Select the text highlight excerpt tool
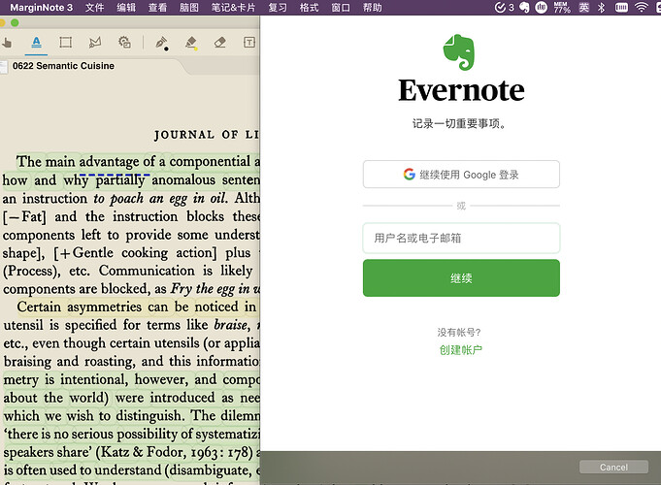Screen dimensions: 661x485 pos(37,42)
